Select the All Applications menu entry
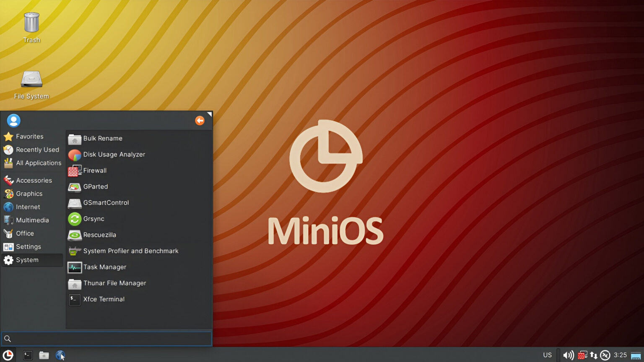 [x=38, y=163]
